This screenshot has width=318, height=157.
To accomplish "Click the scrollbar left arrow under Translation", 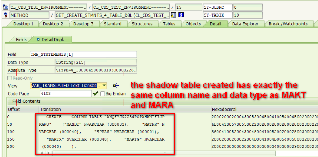I will [x=42, y=153].
